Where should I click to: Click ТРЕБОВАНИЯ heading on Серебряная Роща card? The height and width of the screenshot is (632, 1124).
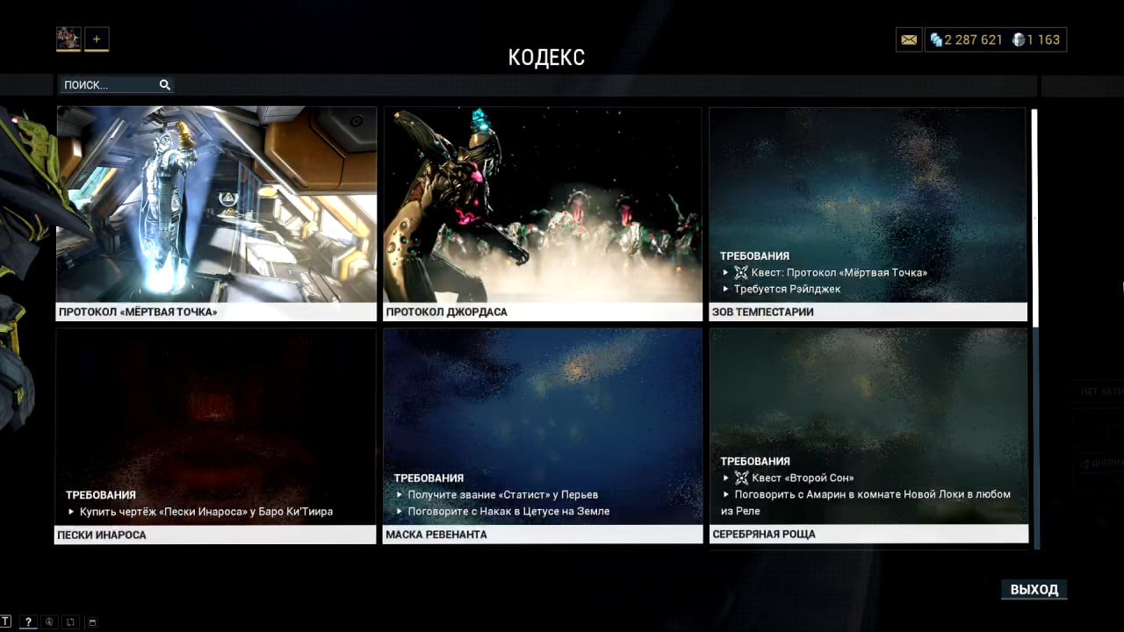pos(755,461)
